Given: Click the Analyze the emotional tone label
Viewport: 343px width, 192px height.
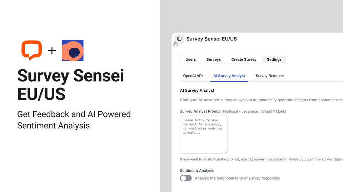Looking at the screenshot, I should 237,178.
